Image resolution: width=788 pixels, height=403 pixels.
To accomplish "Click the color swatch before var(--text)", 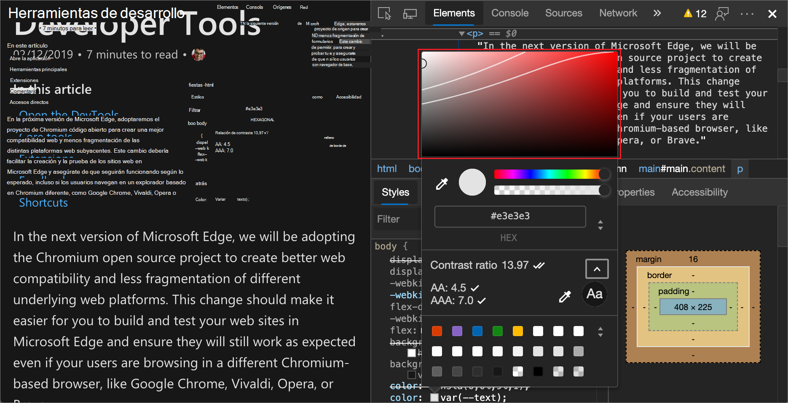I will 434,398.
